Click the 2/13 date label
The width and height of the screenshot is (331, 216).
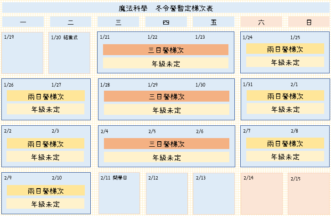pos(201,178)
